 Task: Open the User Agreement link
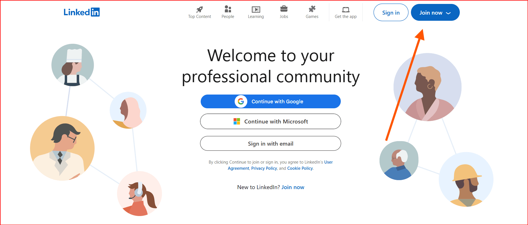coord(328,162)
